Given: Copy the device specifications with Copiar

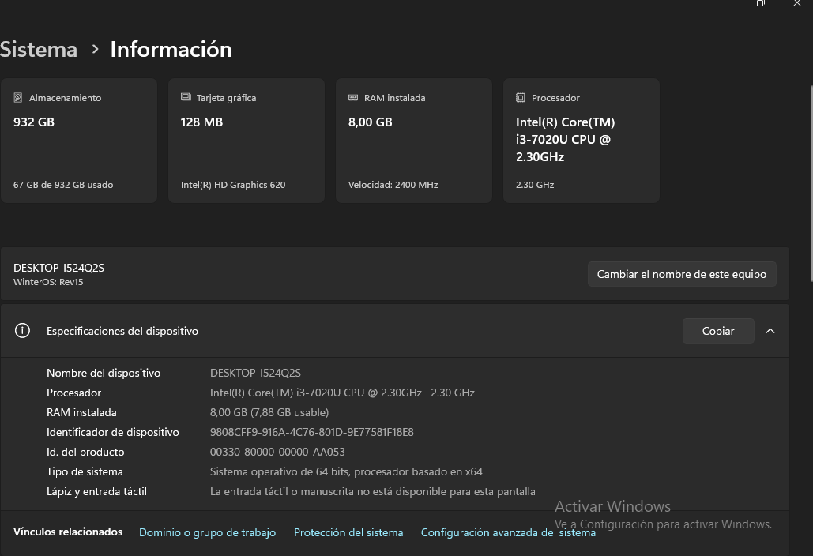Looking at the screenshot, I should click(x=718, y=331).
